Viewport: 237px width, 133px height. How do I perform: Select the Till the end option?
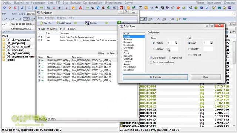tap(189, 55)
